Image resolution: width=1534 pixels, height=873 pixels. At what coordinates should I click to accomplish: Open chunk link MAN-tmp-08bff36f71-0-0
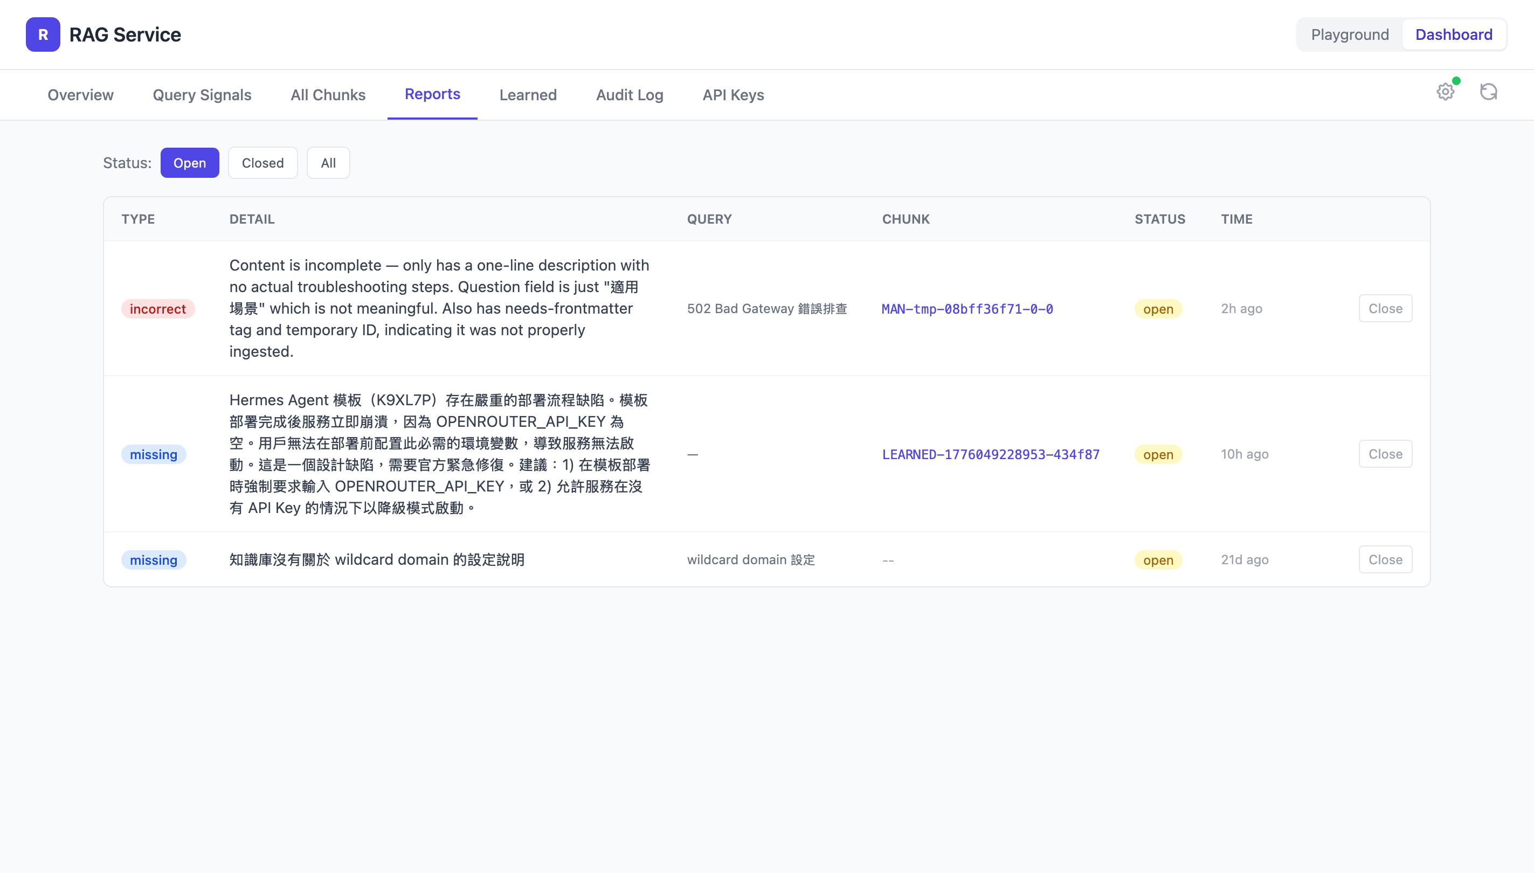click(966, 309)
